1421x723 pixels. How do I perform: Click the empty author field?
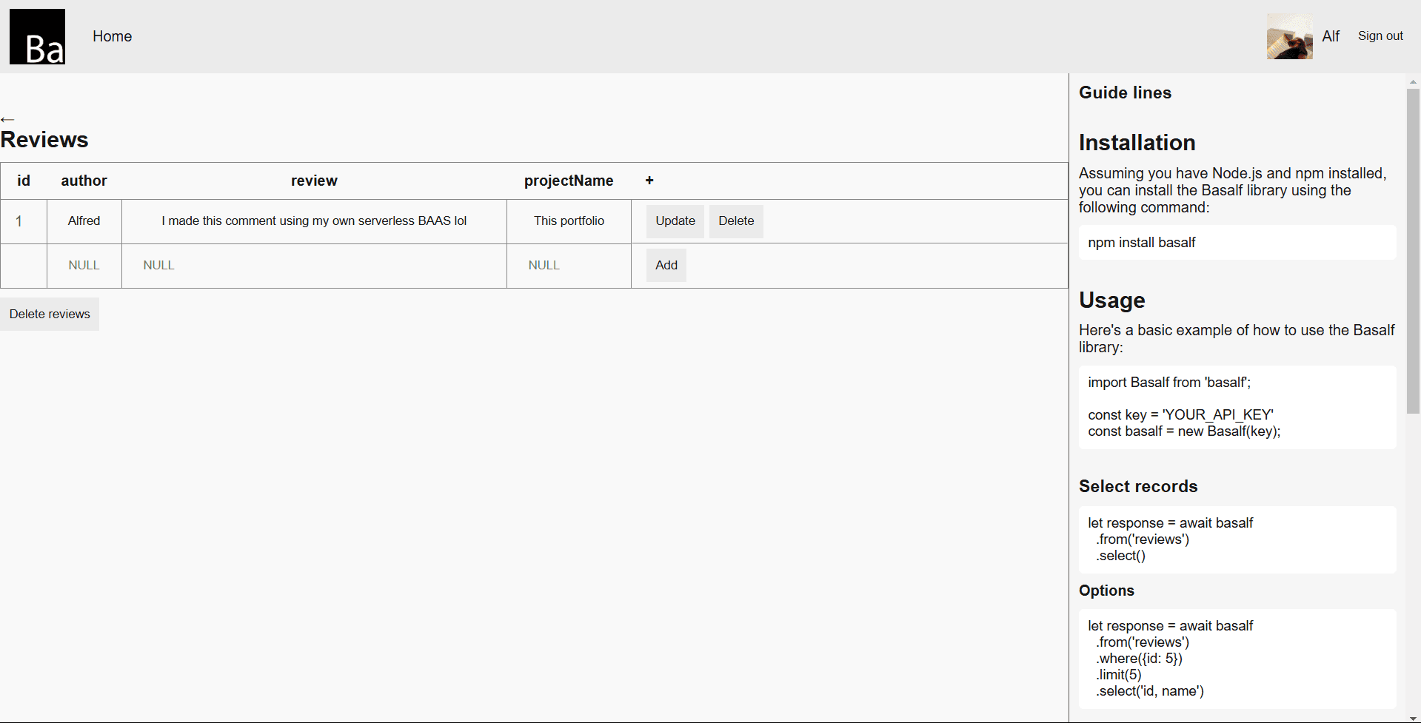click(84, 265)
